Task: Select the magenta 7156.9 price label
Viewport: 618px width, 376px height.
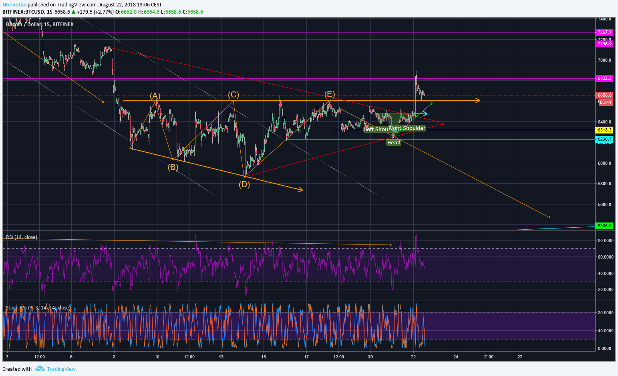Action: (x=604, y=44)
